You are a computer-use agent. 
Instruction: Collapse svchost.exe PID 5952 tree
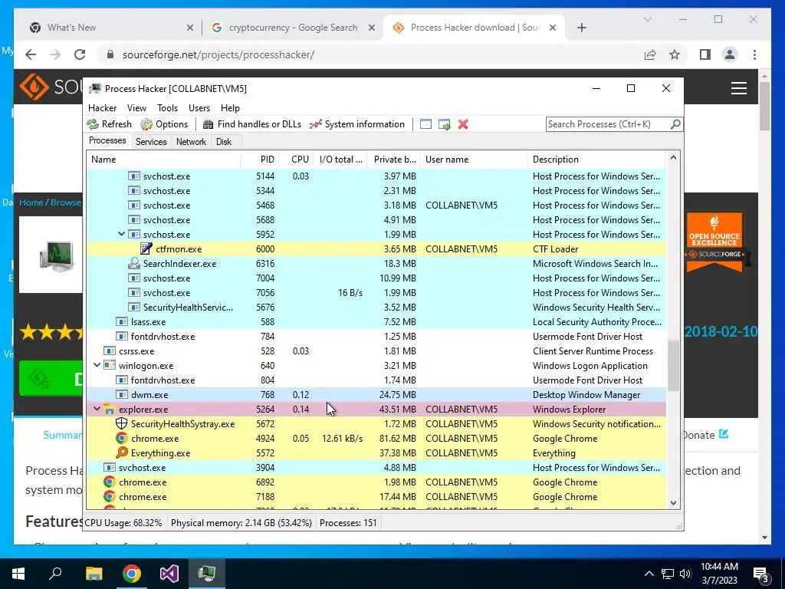[x=121, y=234]
